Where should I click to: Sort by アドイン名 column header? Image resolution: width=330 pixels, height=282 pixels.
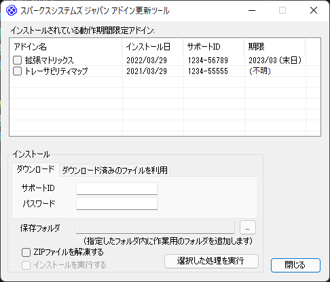point(66,47)
